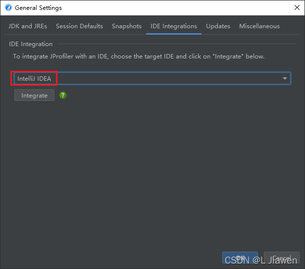The width and height of the screenshot is (305, 269).
Task: Confirm settings with the OK button
Action: coord(240,258)
